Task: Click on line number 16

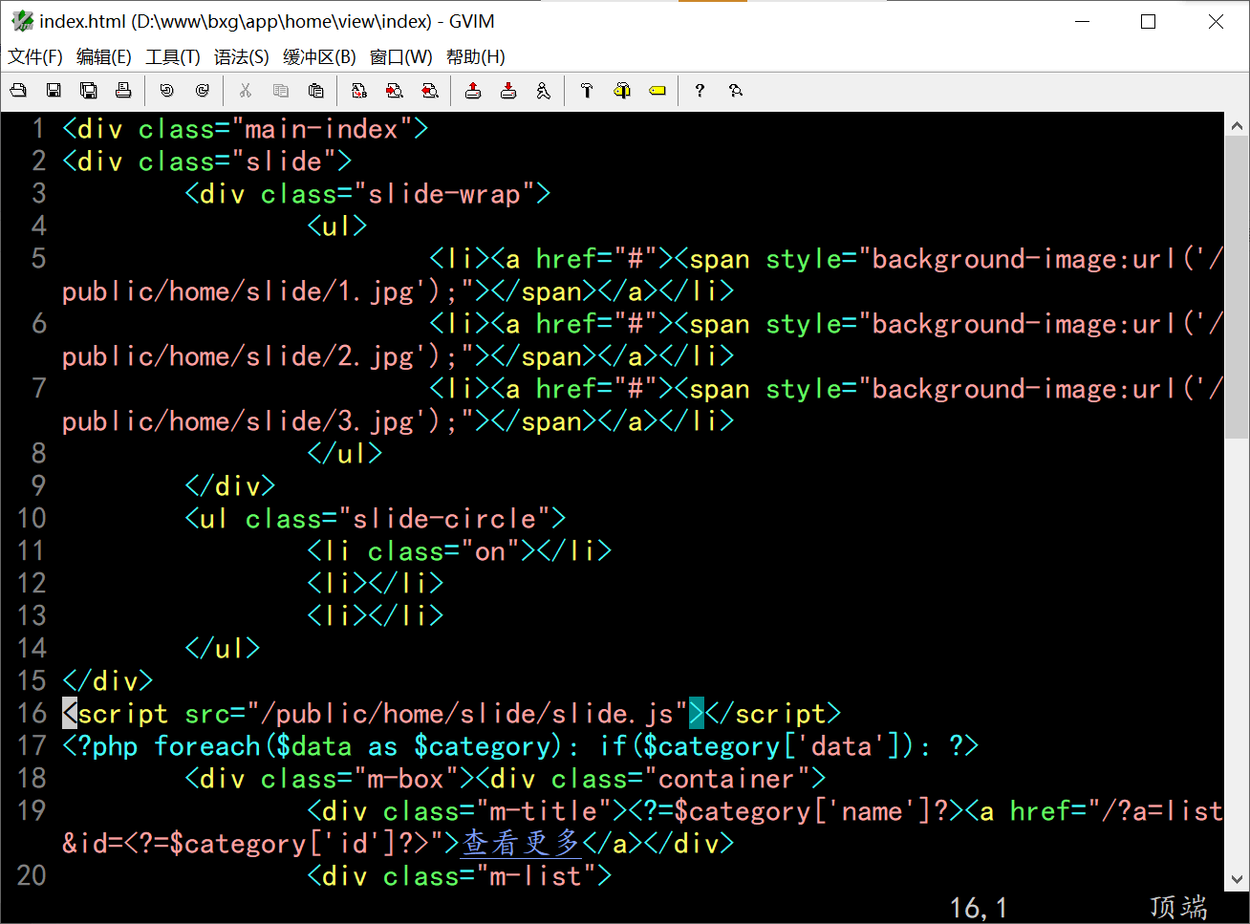Action: click(32, 713)
